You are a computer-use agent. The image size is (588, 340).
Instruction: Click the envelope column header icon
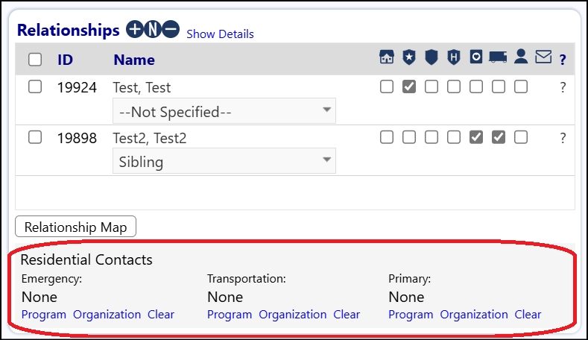coord(543,57)
